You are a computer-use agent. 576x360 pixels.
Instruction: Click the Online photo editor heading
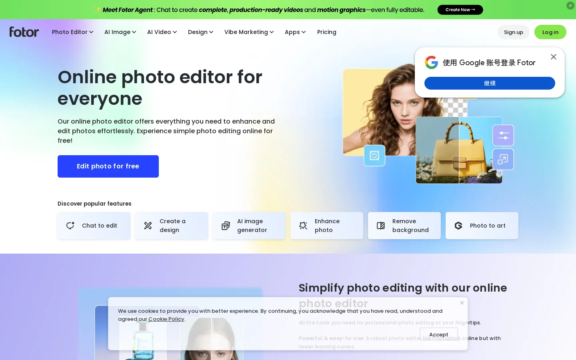tap(160, 88)
